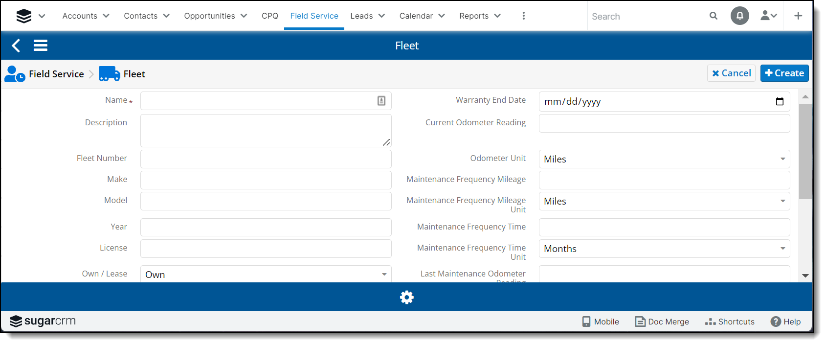Screen dimensions: 826x345
Task: Click the search magnifier icon
Action: (x=714, y=16)
